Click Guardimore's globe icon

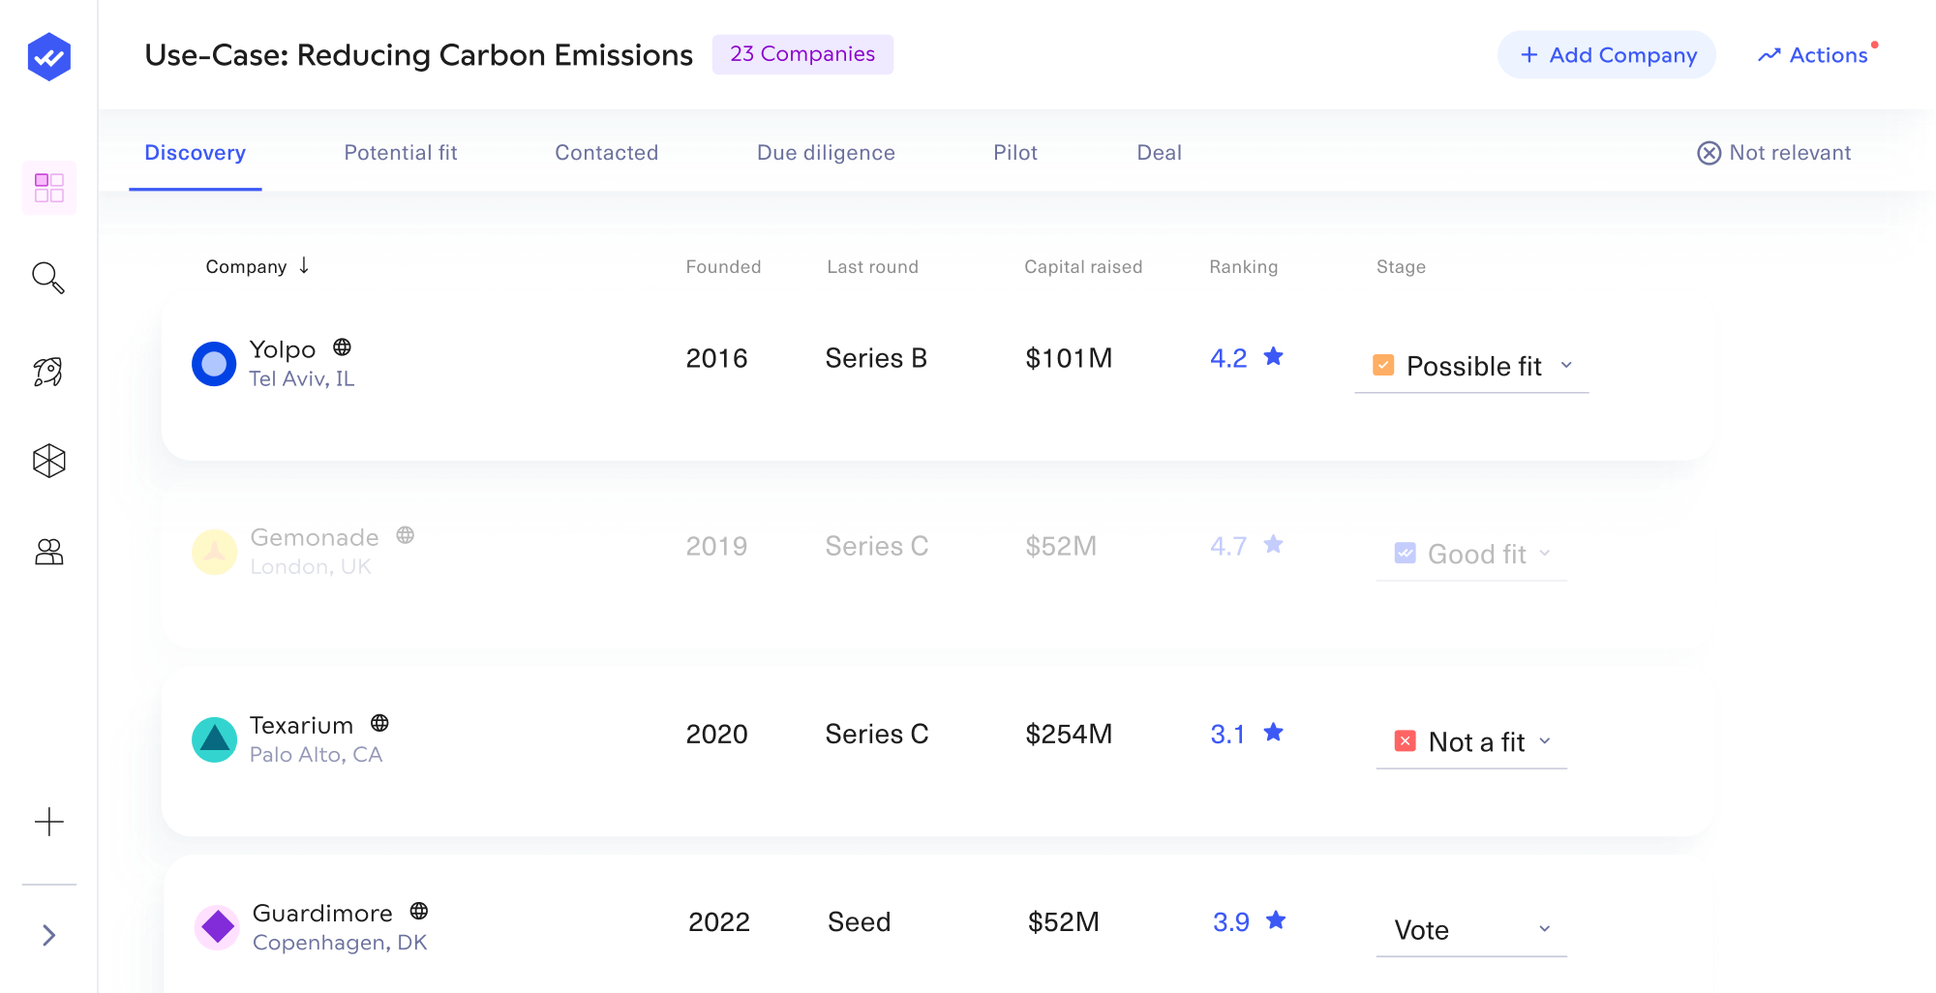click(x=417, y=911)
